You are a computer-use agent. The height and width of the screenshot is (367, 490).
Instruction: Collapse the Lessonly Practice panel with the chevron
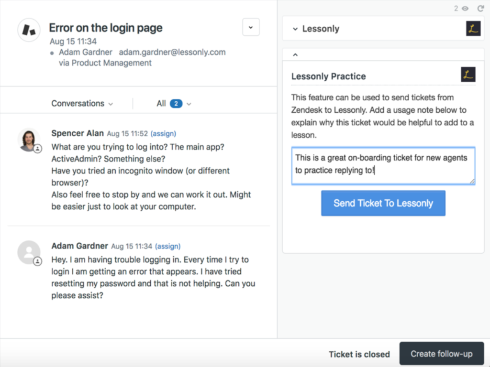(x=295, y=54)
